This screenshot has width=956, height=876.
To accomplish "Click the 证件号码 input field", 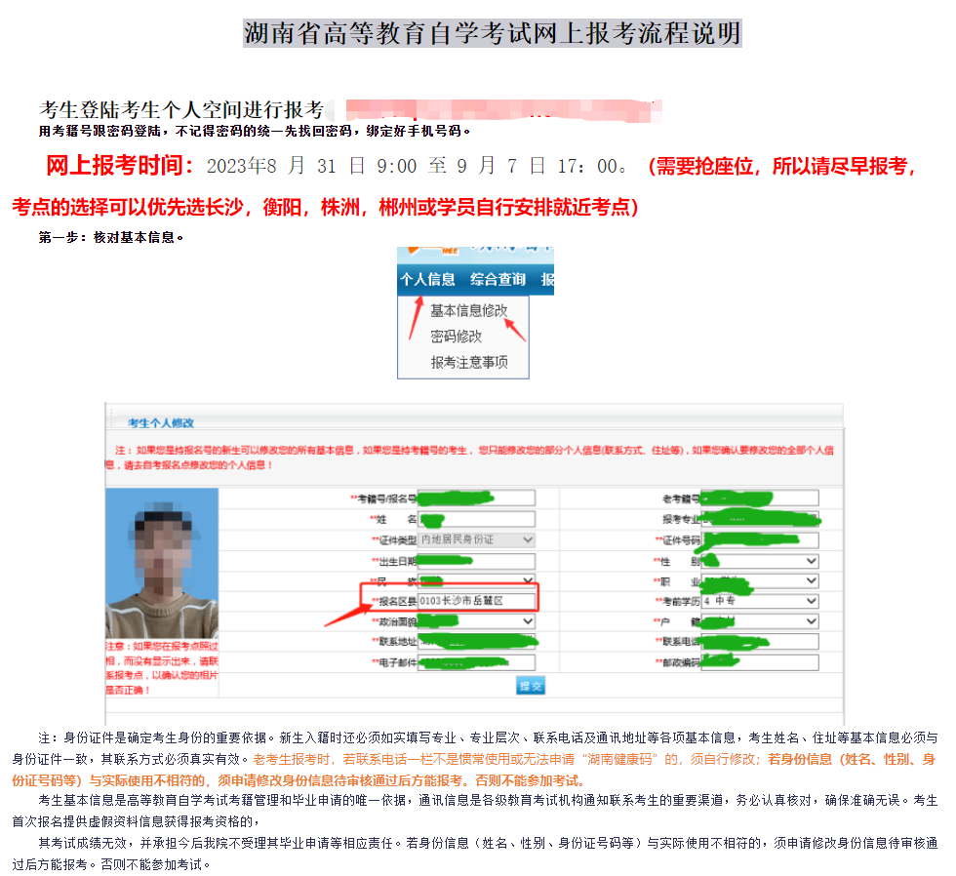I will [760, 540].
